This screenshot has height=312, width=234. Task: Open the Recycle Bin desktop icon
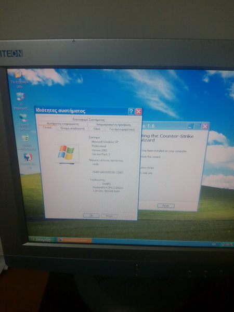26,142
